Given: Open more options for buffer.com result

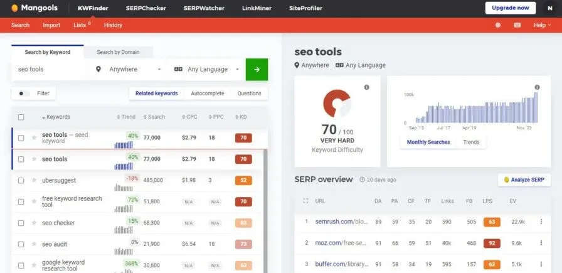Looking at the screenshot, I should pos(541,264).
